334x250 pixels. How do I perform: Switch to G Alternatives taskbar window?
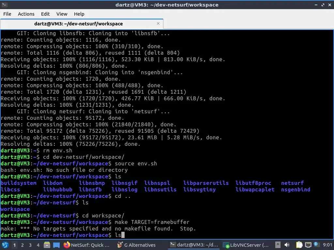tap(137, 245)
